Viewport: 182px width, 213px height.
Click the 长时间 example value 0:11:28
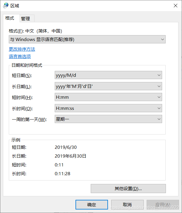[x=63, y=174]
